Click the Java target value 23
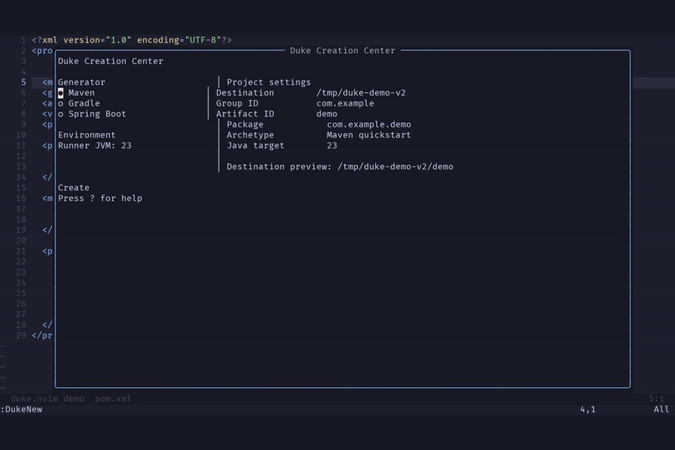The image size is (675, 450). coord(332,146)
